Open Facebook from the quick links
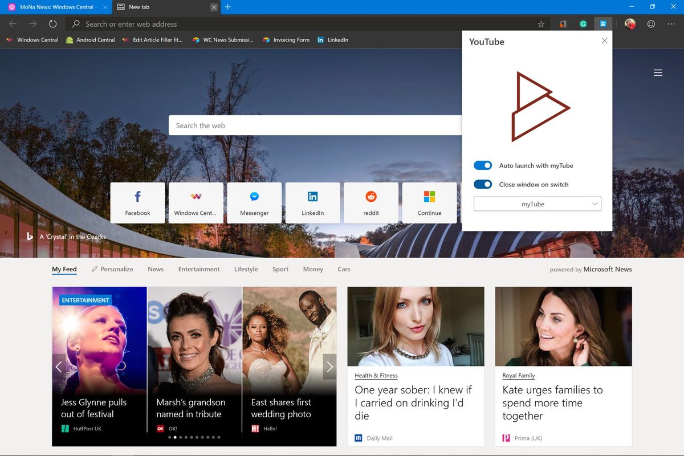This screenshot has height=456, width=684. (137, 202)
